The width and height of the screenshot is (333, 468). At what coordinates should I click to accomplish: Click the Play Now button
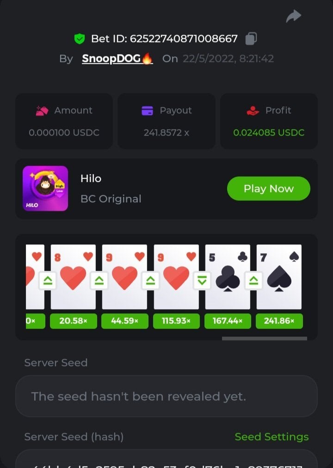click(269, 188)
